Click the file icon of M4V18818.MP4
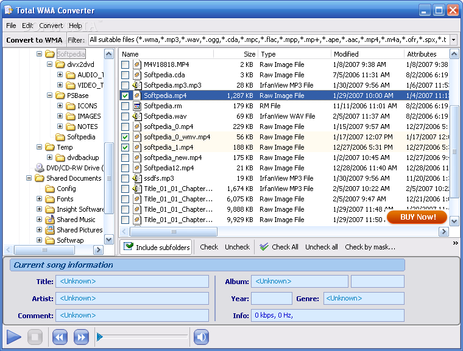 pos(136,64)
